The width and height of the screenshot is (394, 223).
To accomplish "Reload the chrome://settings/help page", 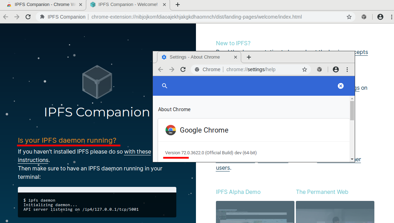I will tap(183, 69).
